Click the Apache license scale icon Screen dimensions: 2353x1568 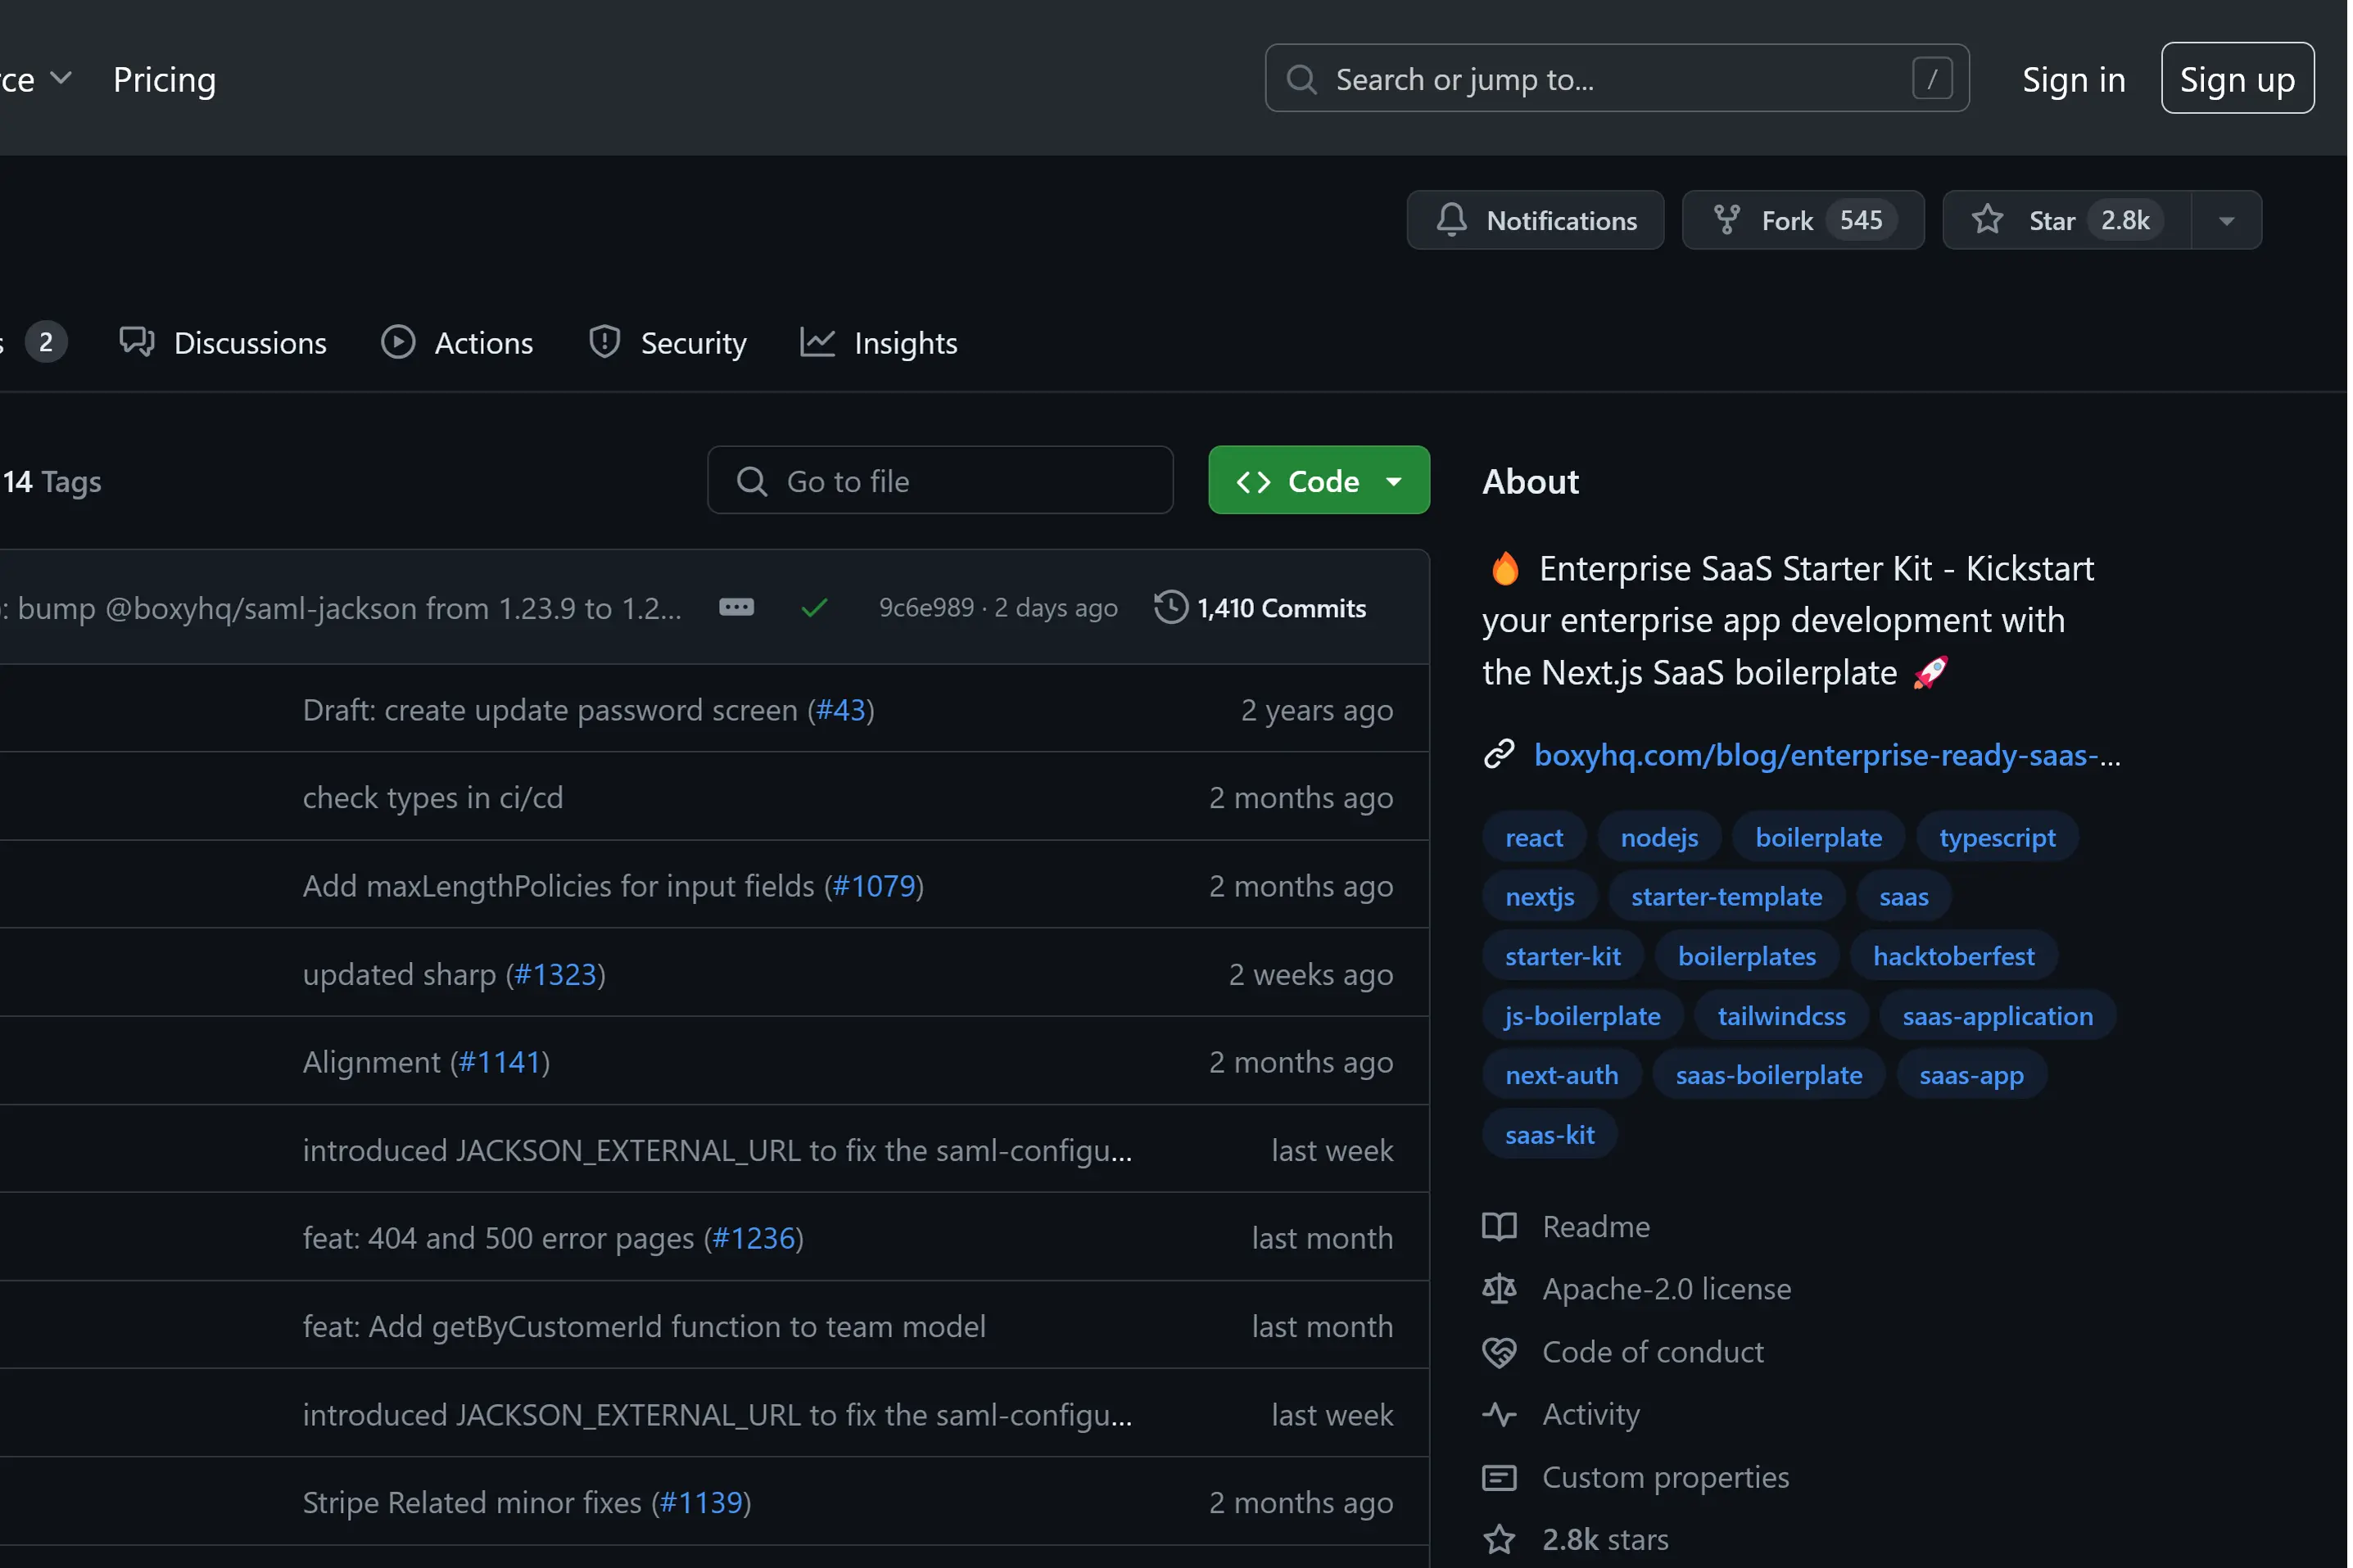pyautogui.click(x=1498, y=1289)
